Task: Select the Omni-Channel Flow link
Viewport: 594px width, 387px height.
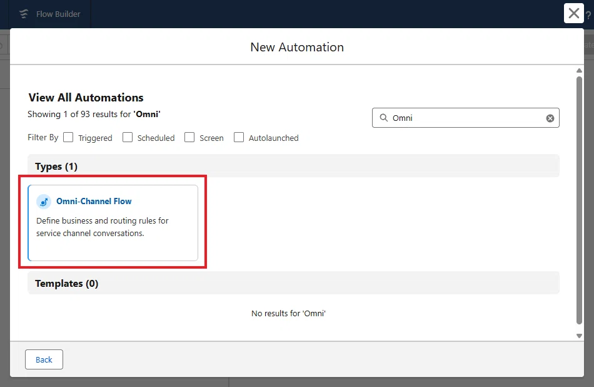Action: click(x=94, y=202)
